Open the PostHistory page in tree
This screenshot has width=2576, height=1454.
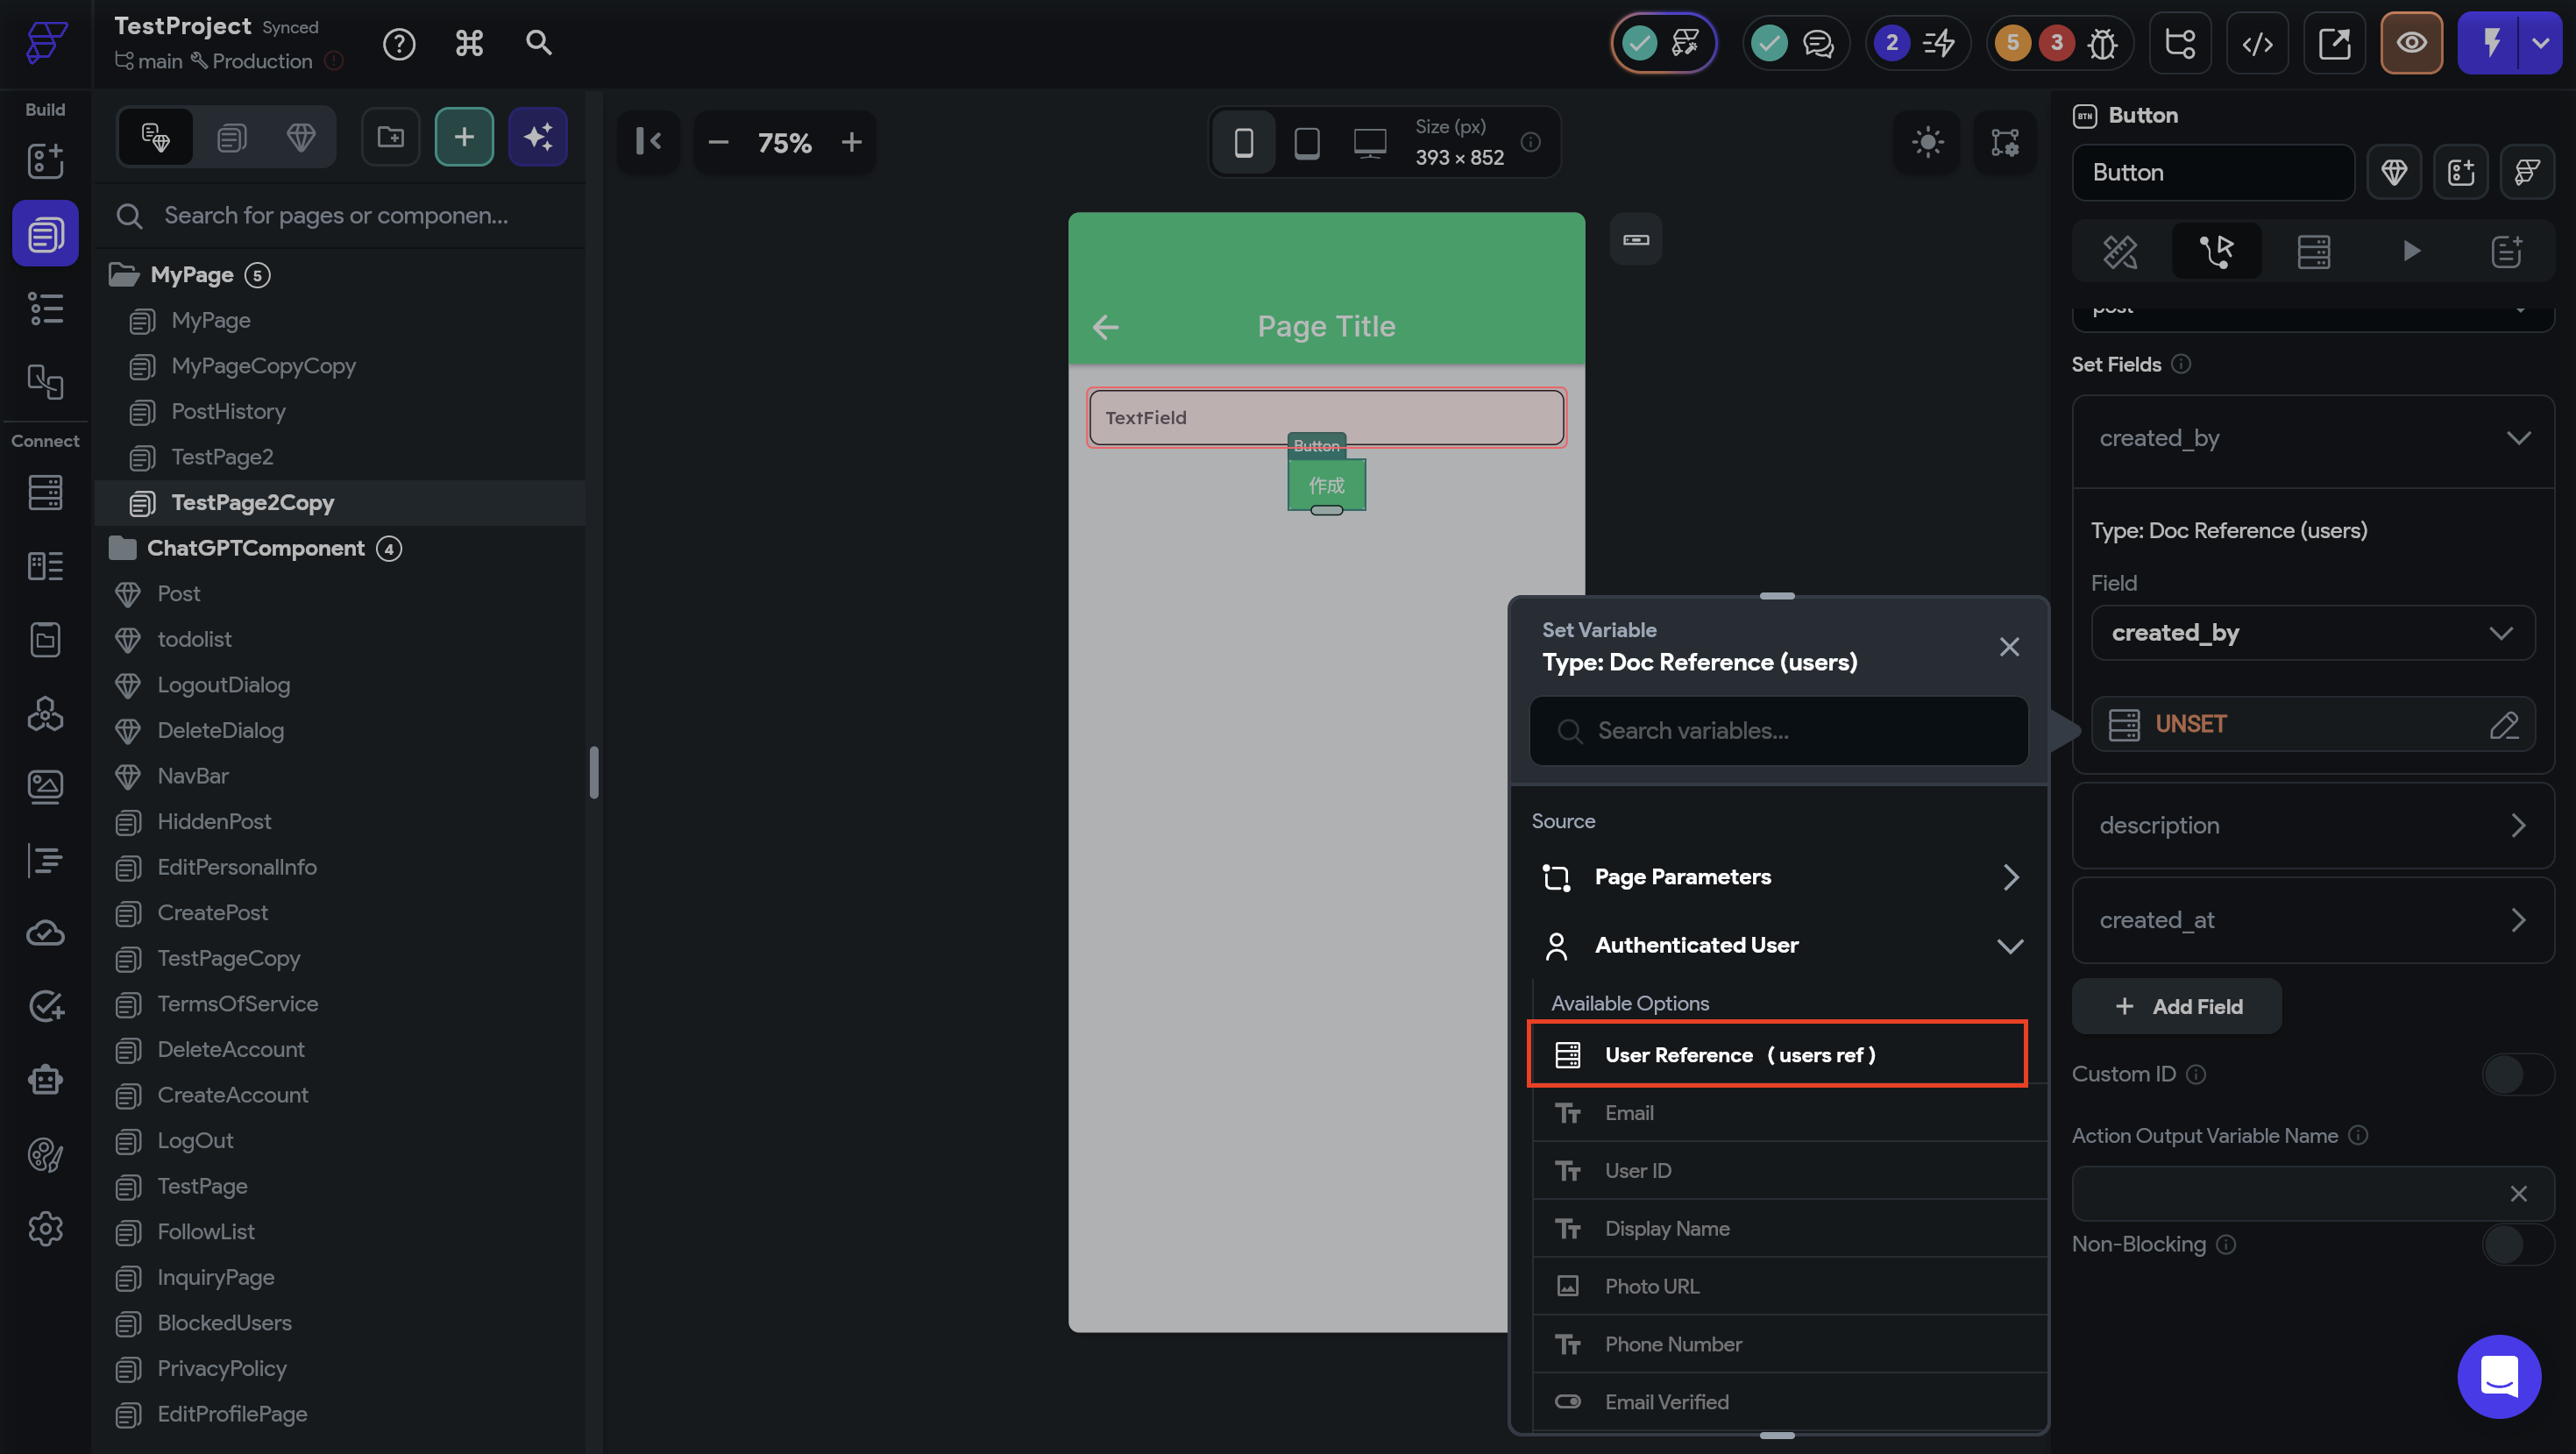point(228,411)
